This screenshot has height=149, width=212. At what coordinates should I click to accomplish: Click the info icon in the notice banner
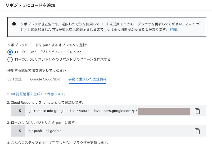tap(14, 24)
